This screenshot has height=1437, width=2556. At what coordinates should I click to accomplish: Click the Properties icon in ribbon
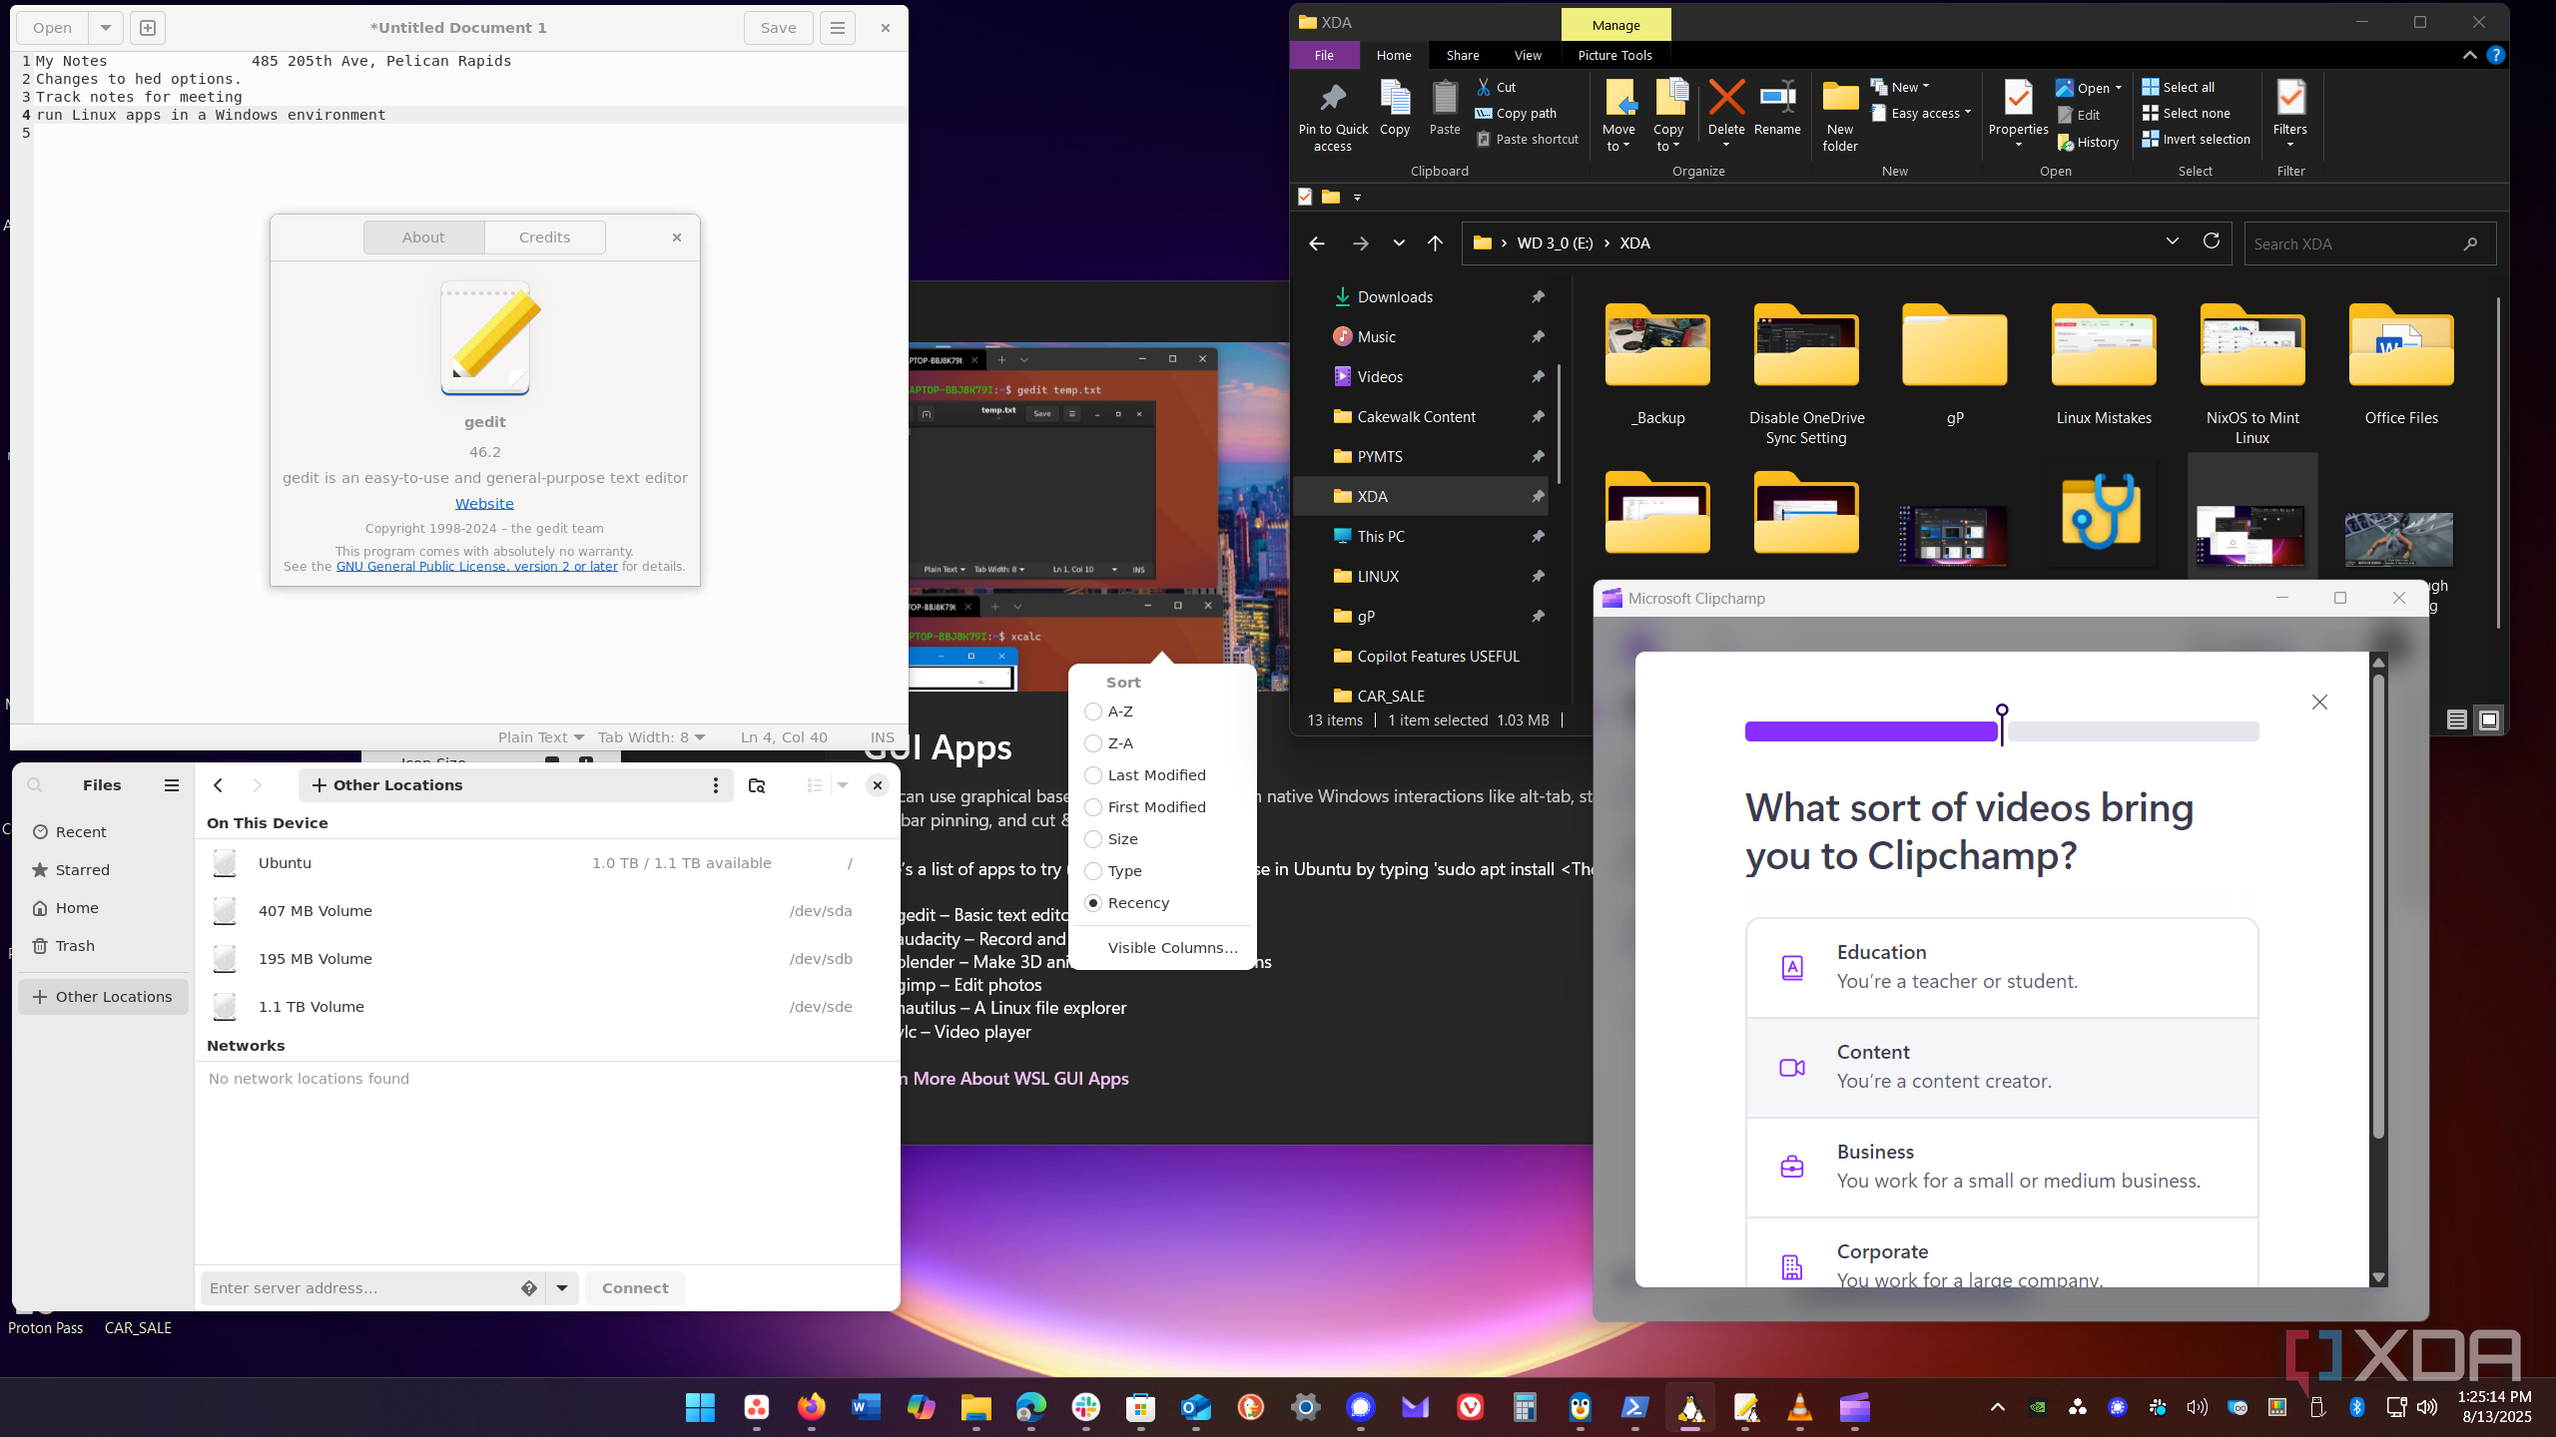[2018, 99]
